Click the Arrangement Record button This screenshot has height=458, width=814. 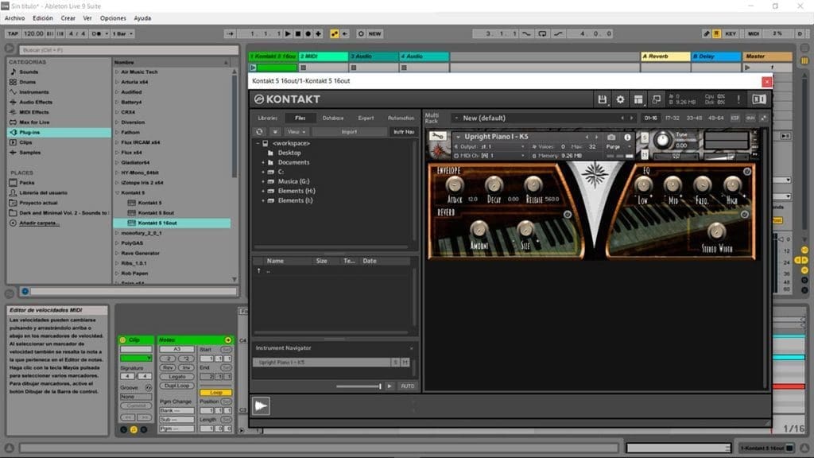(308, 33)
